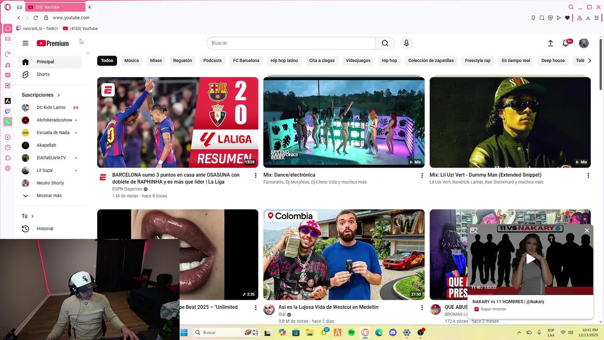
Task: Click the page vertical scrollbar
Action: [601, 64]
